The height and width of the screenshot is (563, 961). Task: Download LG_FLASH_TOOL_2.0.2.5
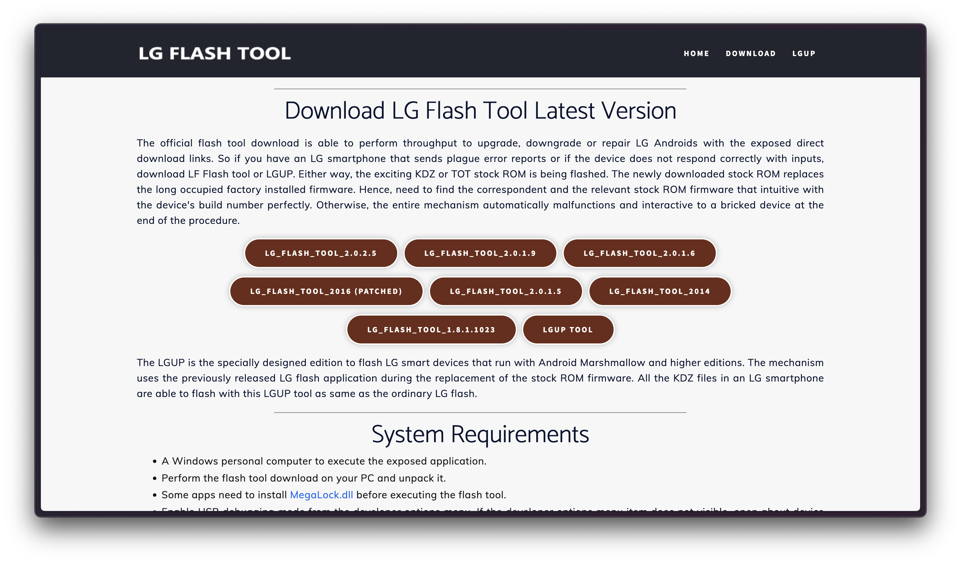point(321,253)
